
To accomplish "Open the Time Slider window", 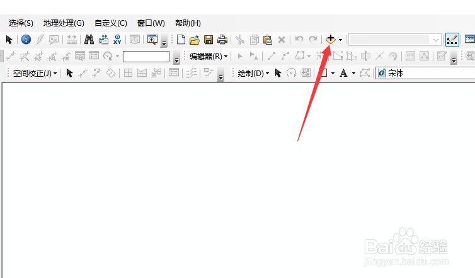I will pos(135,40).
